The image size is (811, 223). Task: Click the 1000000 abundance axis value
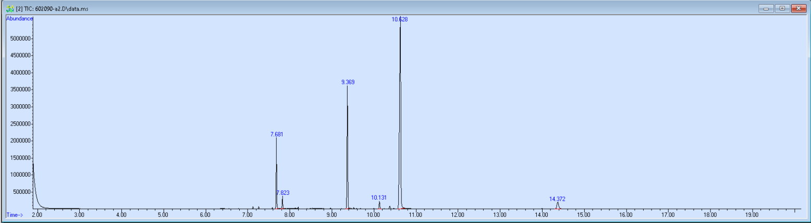21,175
